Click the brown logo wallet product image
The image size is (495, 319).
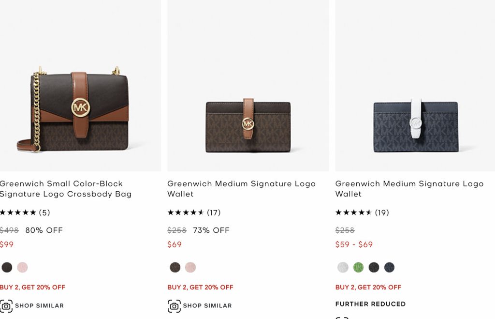click(x=248, y=126)
